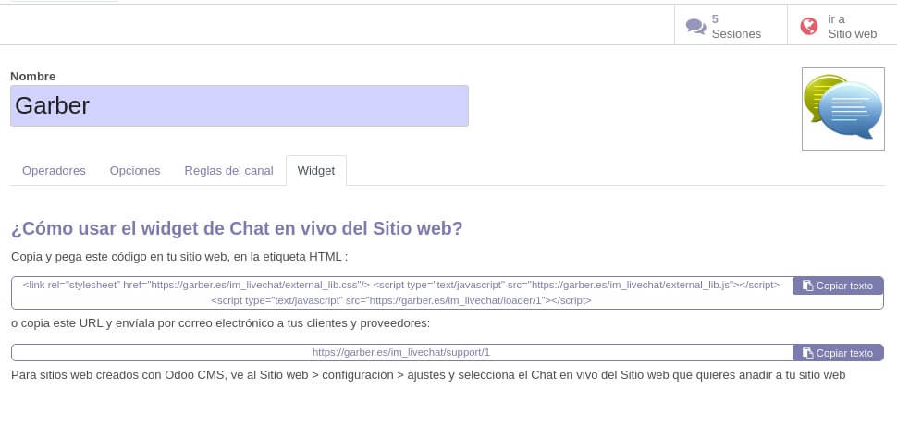Click the HTML embed code snippet text
The width and height of the screenshot is (897, 438).
(401, 292)
